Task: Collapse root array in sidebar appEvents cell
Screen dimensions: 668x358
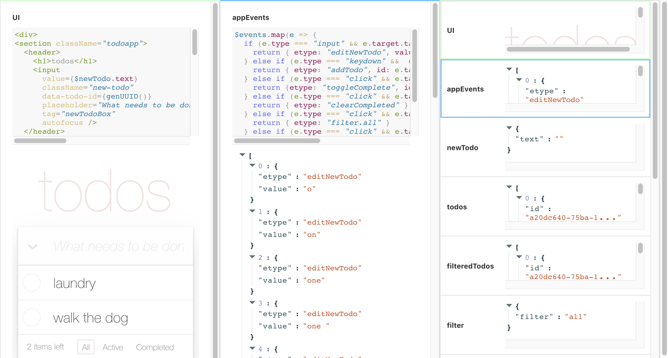Action: [x=509, y=69]
